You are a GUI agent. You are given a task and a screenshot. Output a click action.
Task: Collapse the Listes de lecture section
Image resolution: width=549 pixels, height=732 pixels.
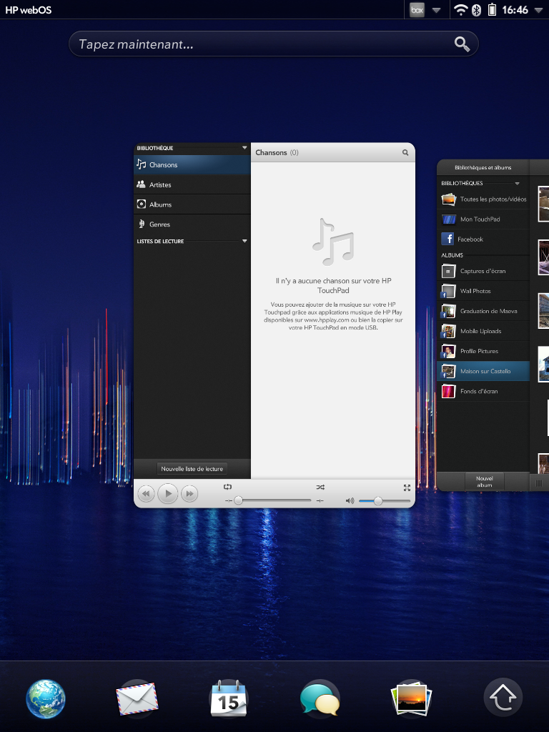click(x=244, y=242)
